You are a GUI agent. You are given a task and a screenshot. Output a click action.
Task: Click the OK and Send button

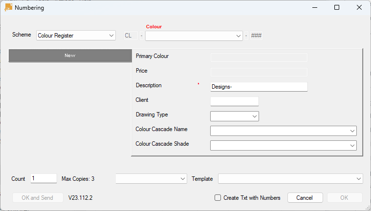[x=38, y=197]
